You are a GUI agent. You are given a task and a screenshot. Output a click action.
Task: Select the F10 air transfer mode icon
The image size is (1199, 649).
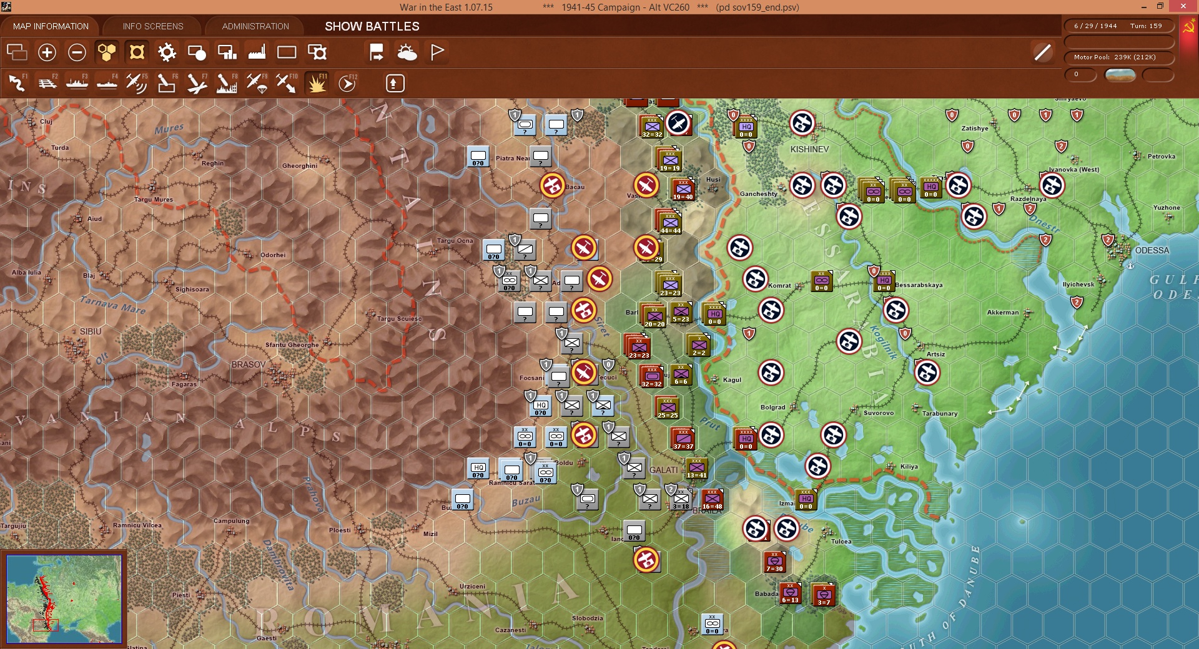[287, 83]
